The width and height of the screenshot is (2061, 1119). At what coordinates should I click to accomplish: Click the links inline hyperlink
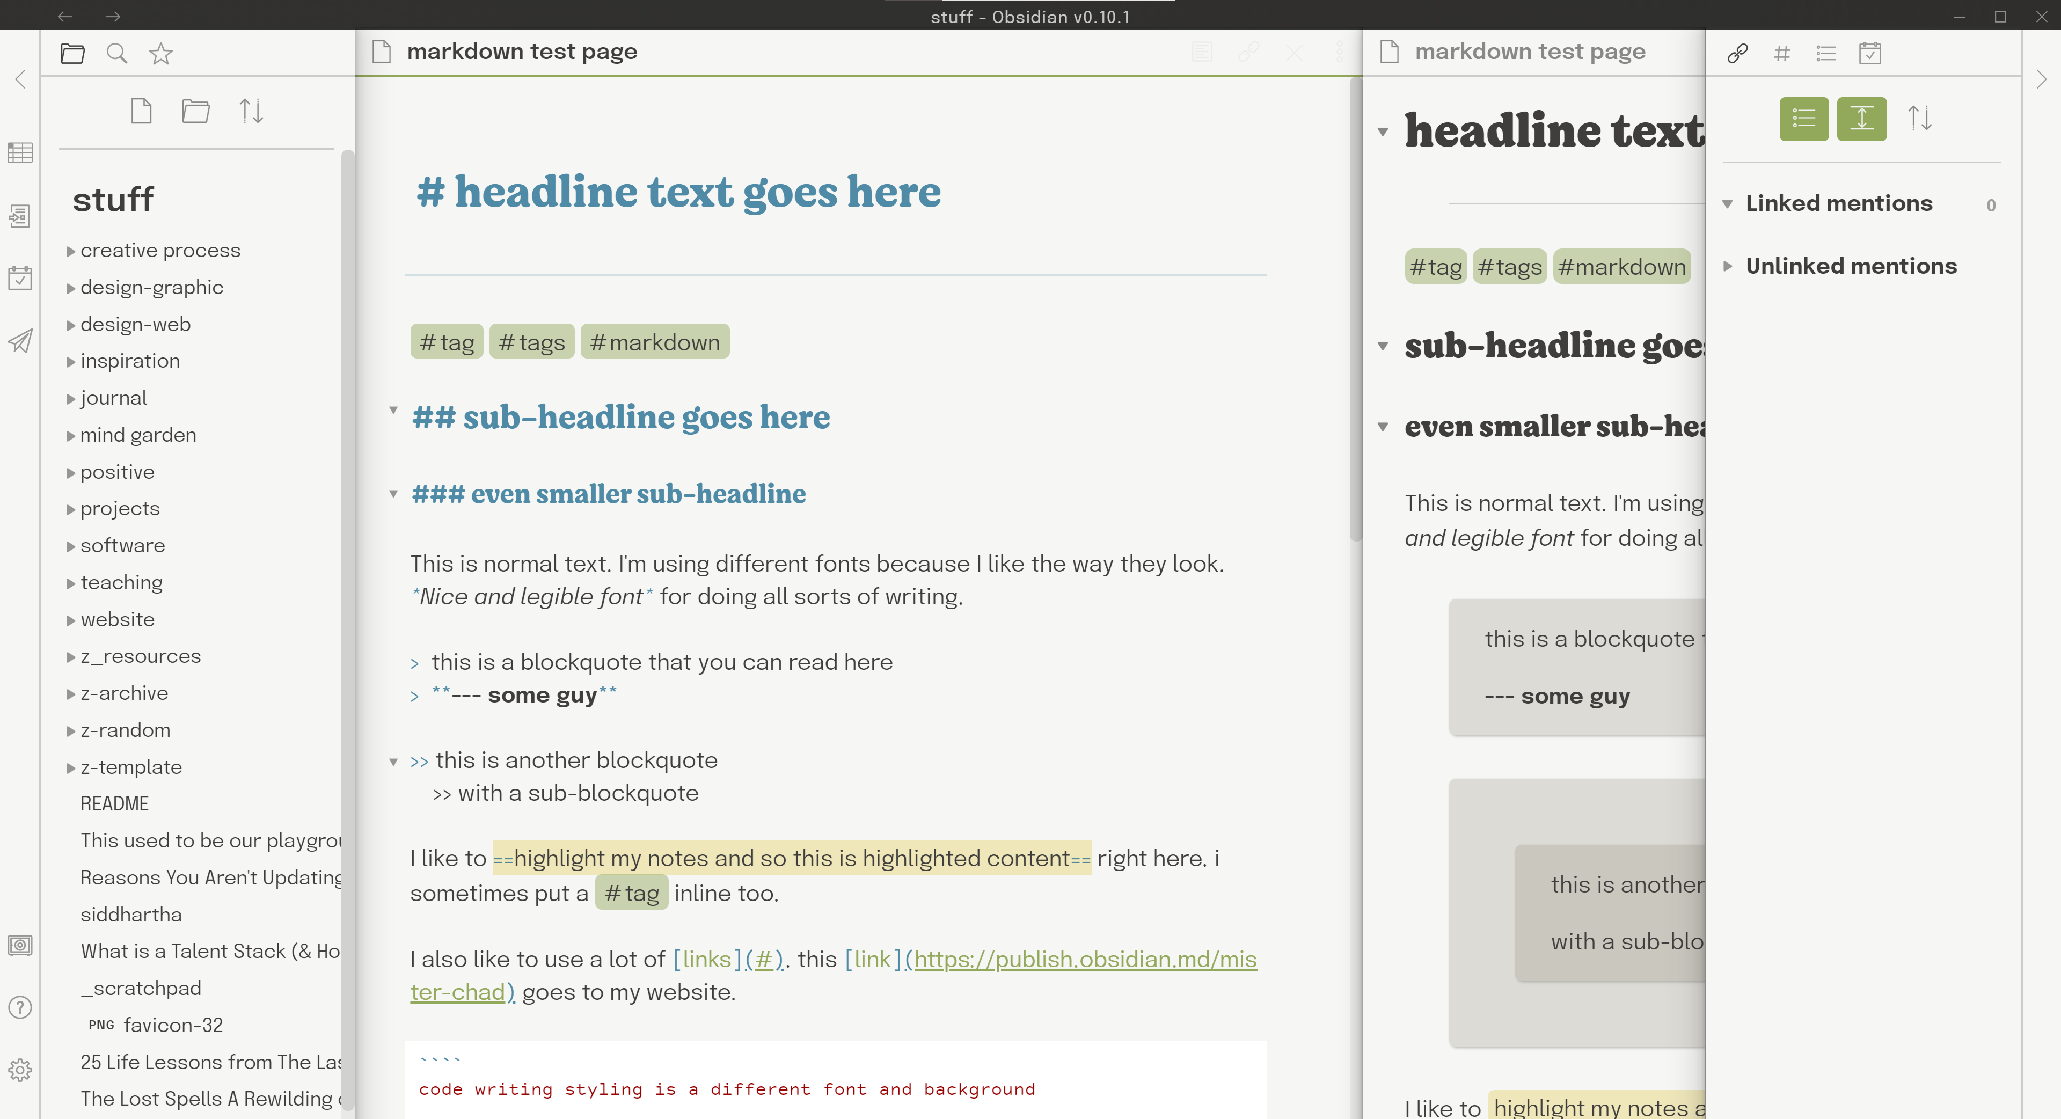click(704, 958)
